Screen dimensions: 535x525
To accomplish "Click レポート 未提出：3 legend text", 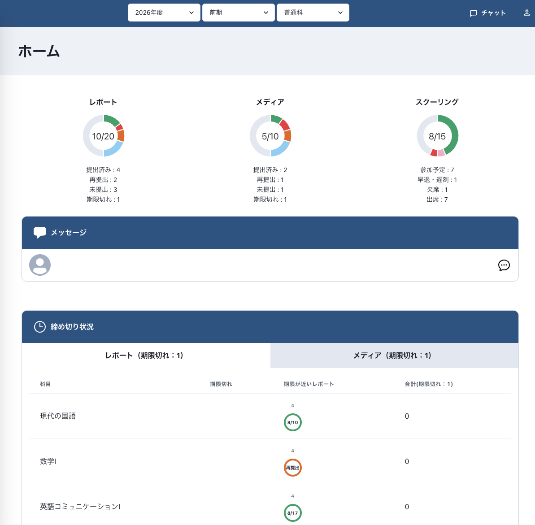I will (x=103, y=190).
